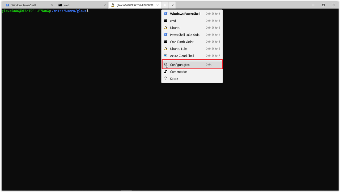Open Configurações settings entry

192,65
